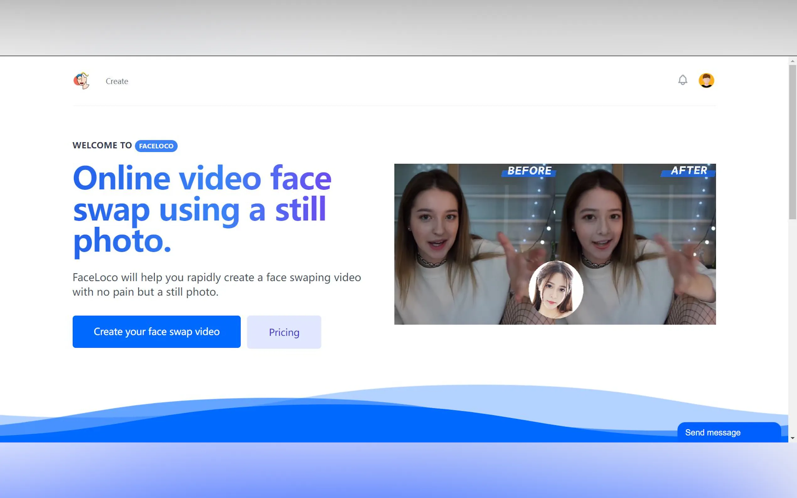This screenshot has height=498, width=797.
Task: Open the Create nav item
Action: pyautogui.click(x=117, y=81)
